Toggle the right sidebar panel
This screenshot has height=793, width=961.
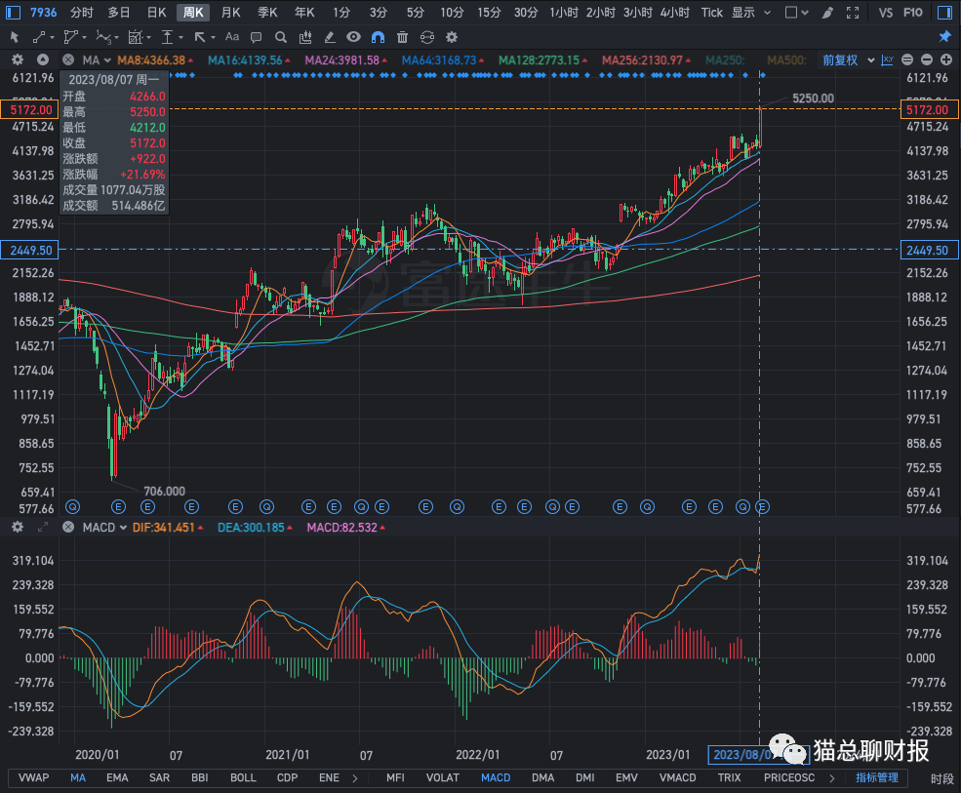click(x=944, y=13)
